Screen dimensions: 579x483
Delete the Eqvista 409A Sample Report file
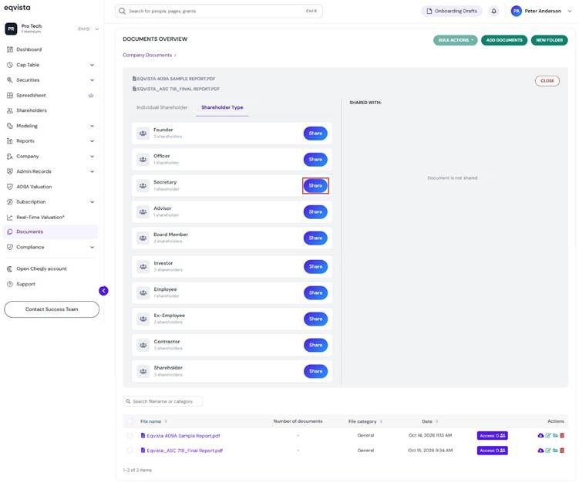pos(562,436)
